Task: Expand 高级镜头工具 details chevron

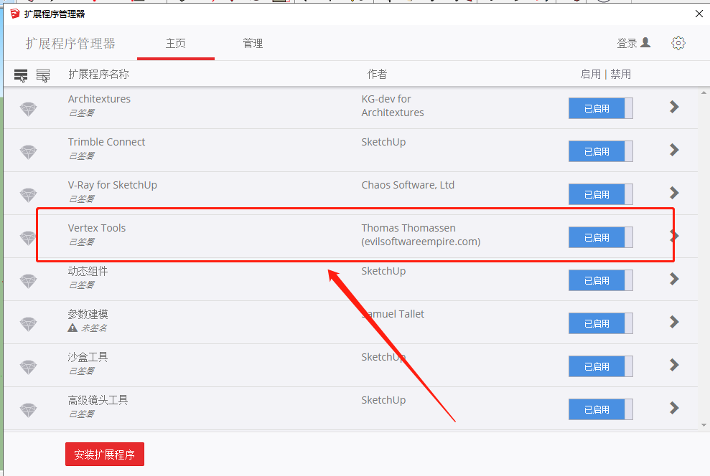Action: [x=674, y=408]
